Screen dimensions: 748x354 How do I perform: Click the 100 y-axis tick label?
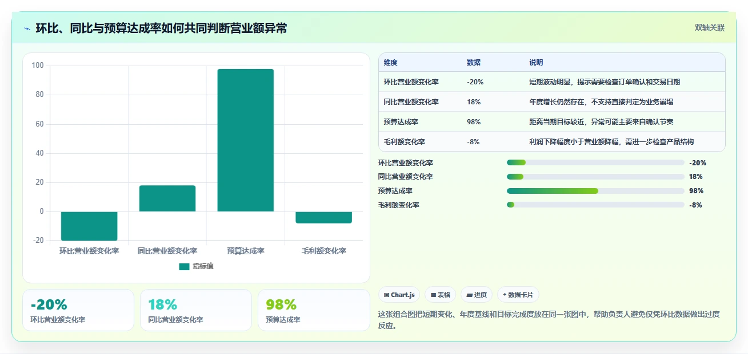tap(38, 66)
